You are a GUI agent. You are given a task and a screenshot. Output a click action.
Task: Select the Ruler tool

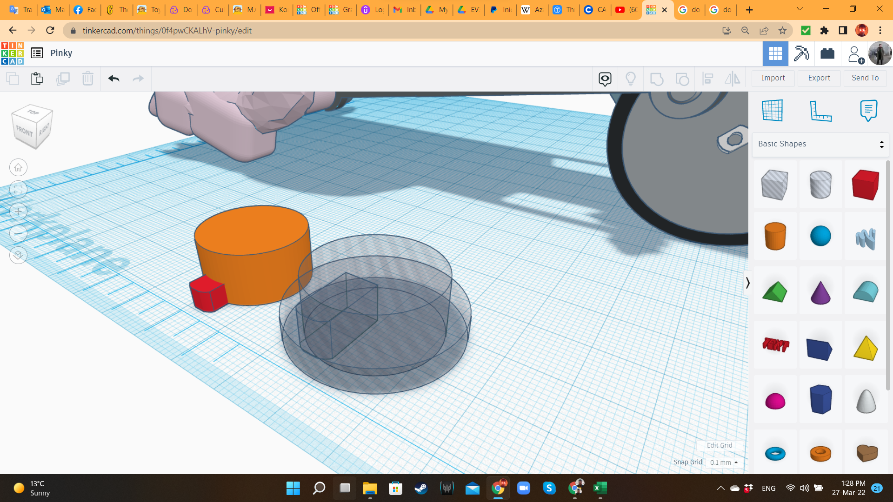[820, 111]
